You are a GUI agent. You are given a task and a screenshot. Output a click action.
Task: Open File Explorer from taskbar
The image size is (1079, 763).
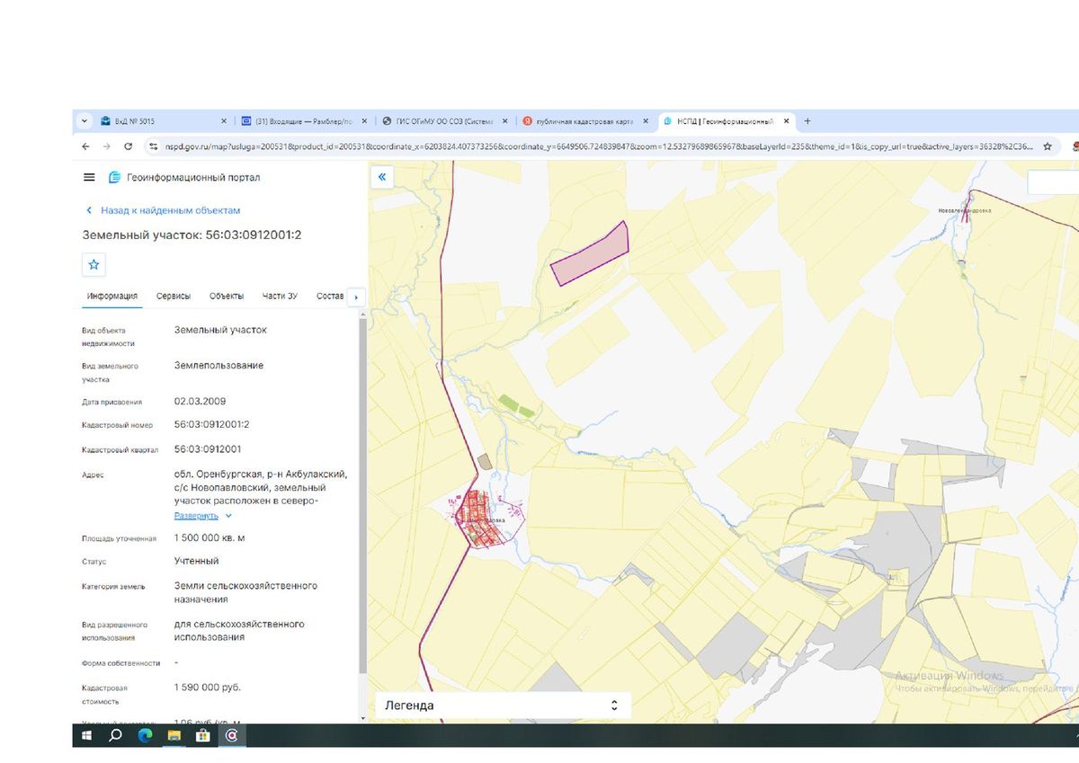174,734
